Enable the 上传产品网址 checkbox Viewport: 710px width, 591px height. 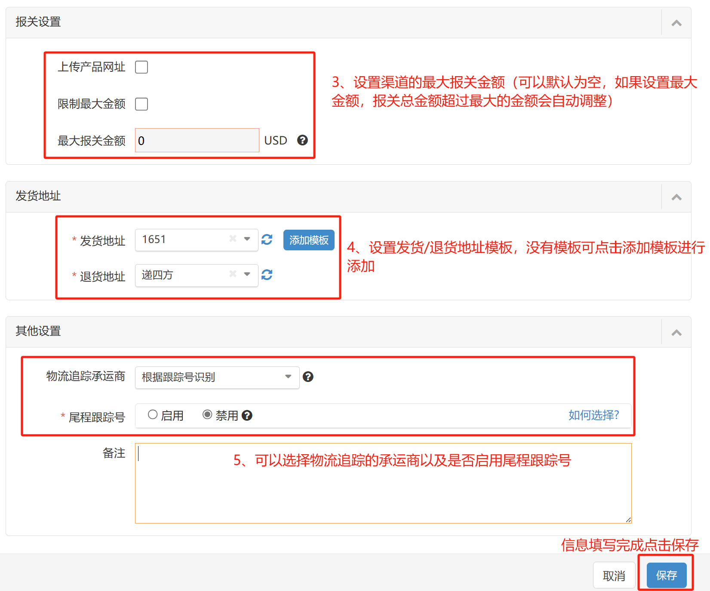[141, 67]
